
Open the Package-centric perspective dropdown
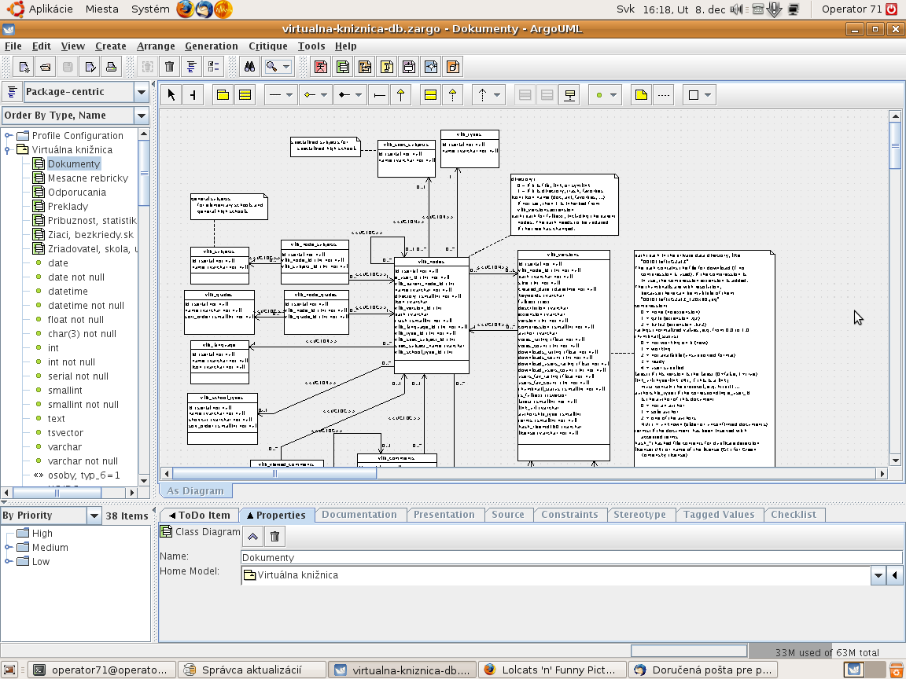point(141,92)
